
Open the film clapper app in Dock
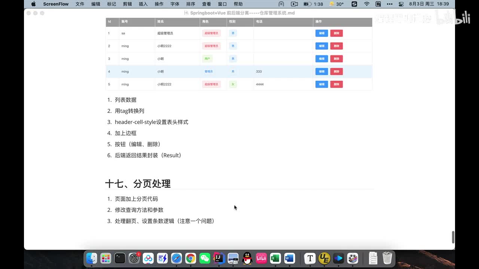pyautogui.click(x=353, y=258)
